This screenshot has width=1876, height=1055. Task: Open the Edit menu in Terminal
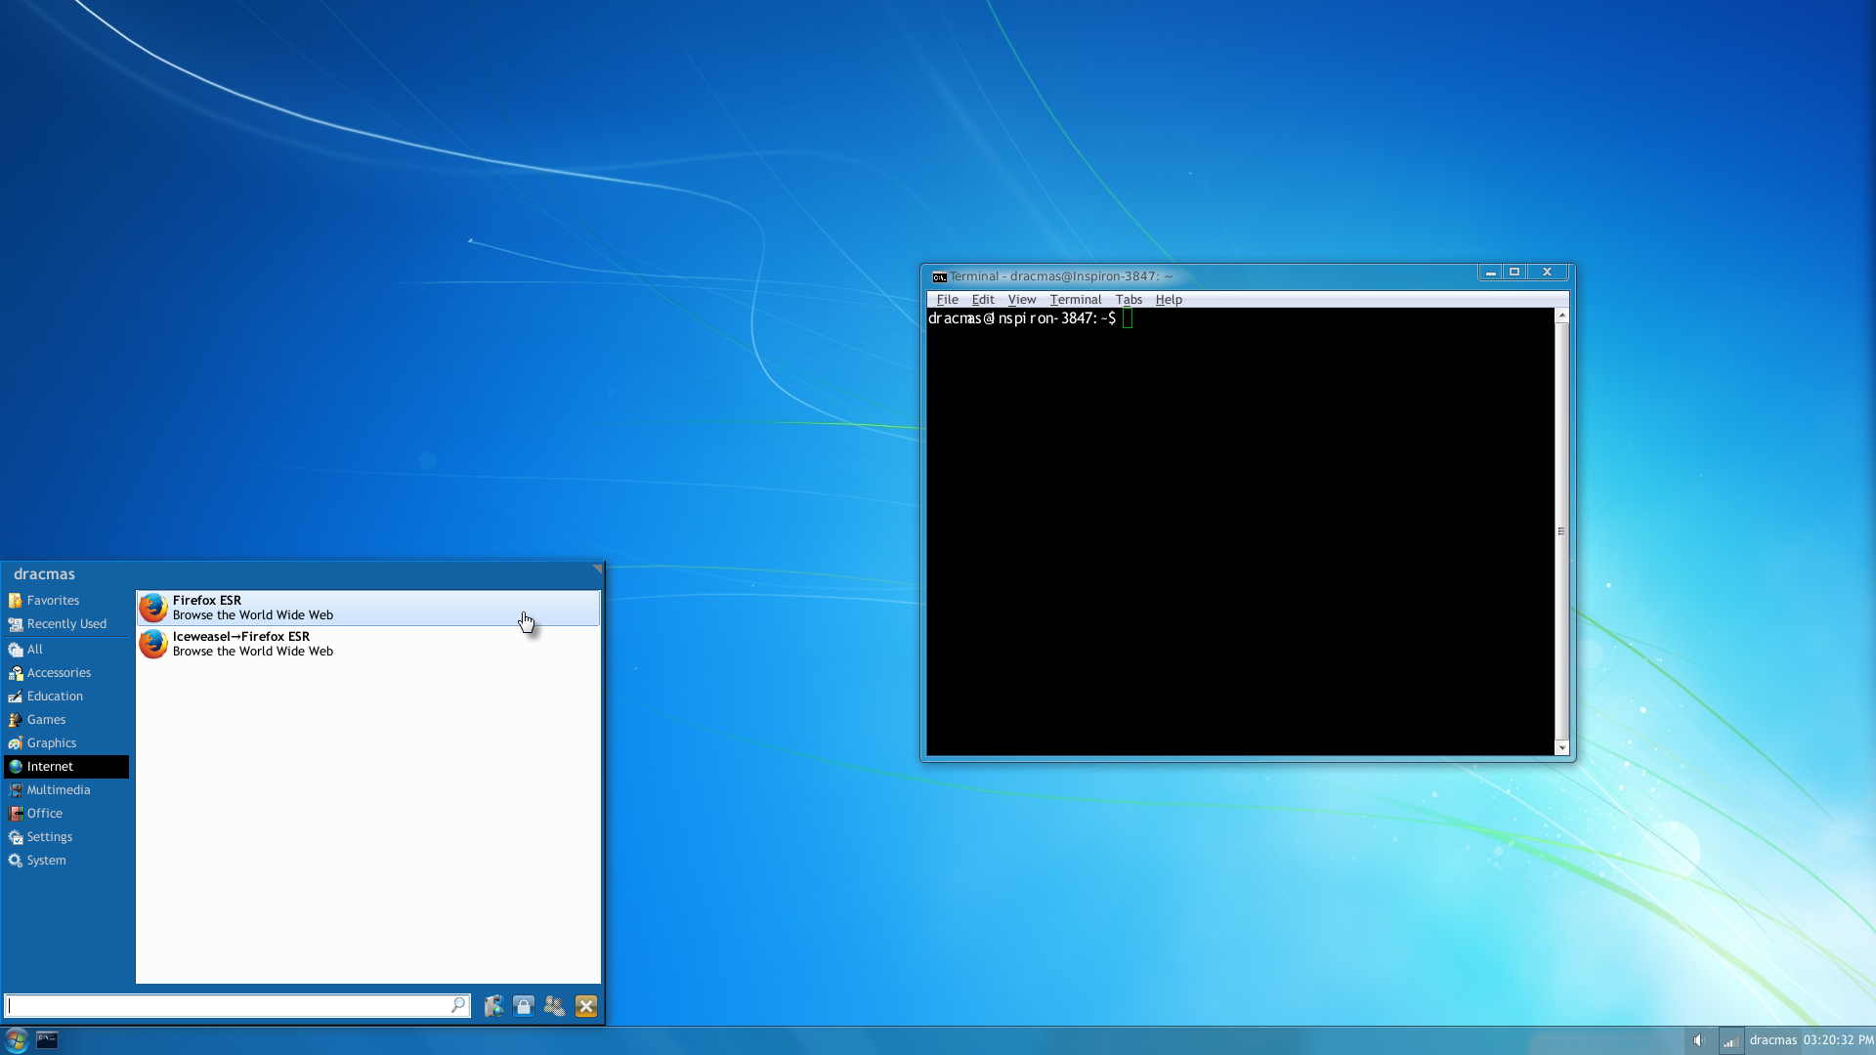(x=983, y=300)
